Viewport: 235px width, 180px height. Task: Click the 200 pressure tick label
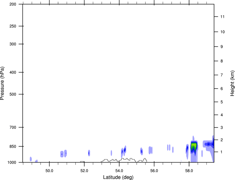[13, 4]
